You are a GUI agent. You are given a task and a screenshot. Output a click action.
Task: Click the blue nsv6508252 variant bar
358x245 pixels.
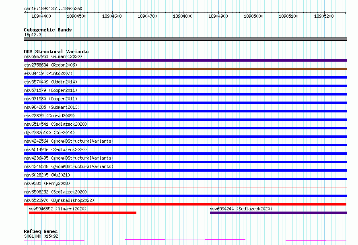click(x=185, y=196)
